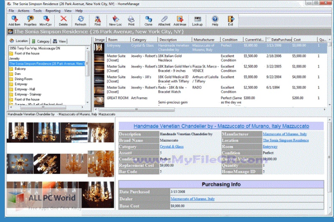Click the Attachmt paperclip icon

pos(164,21)
